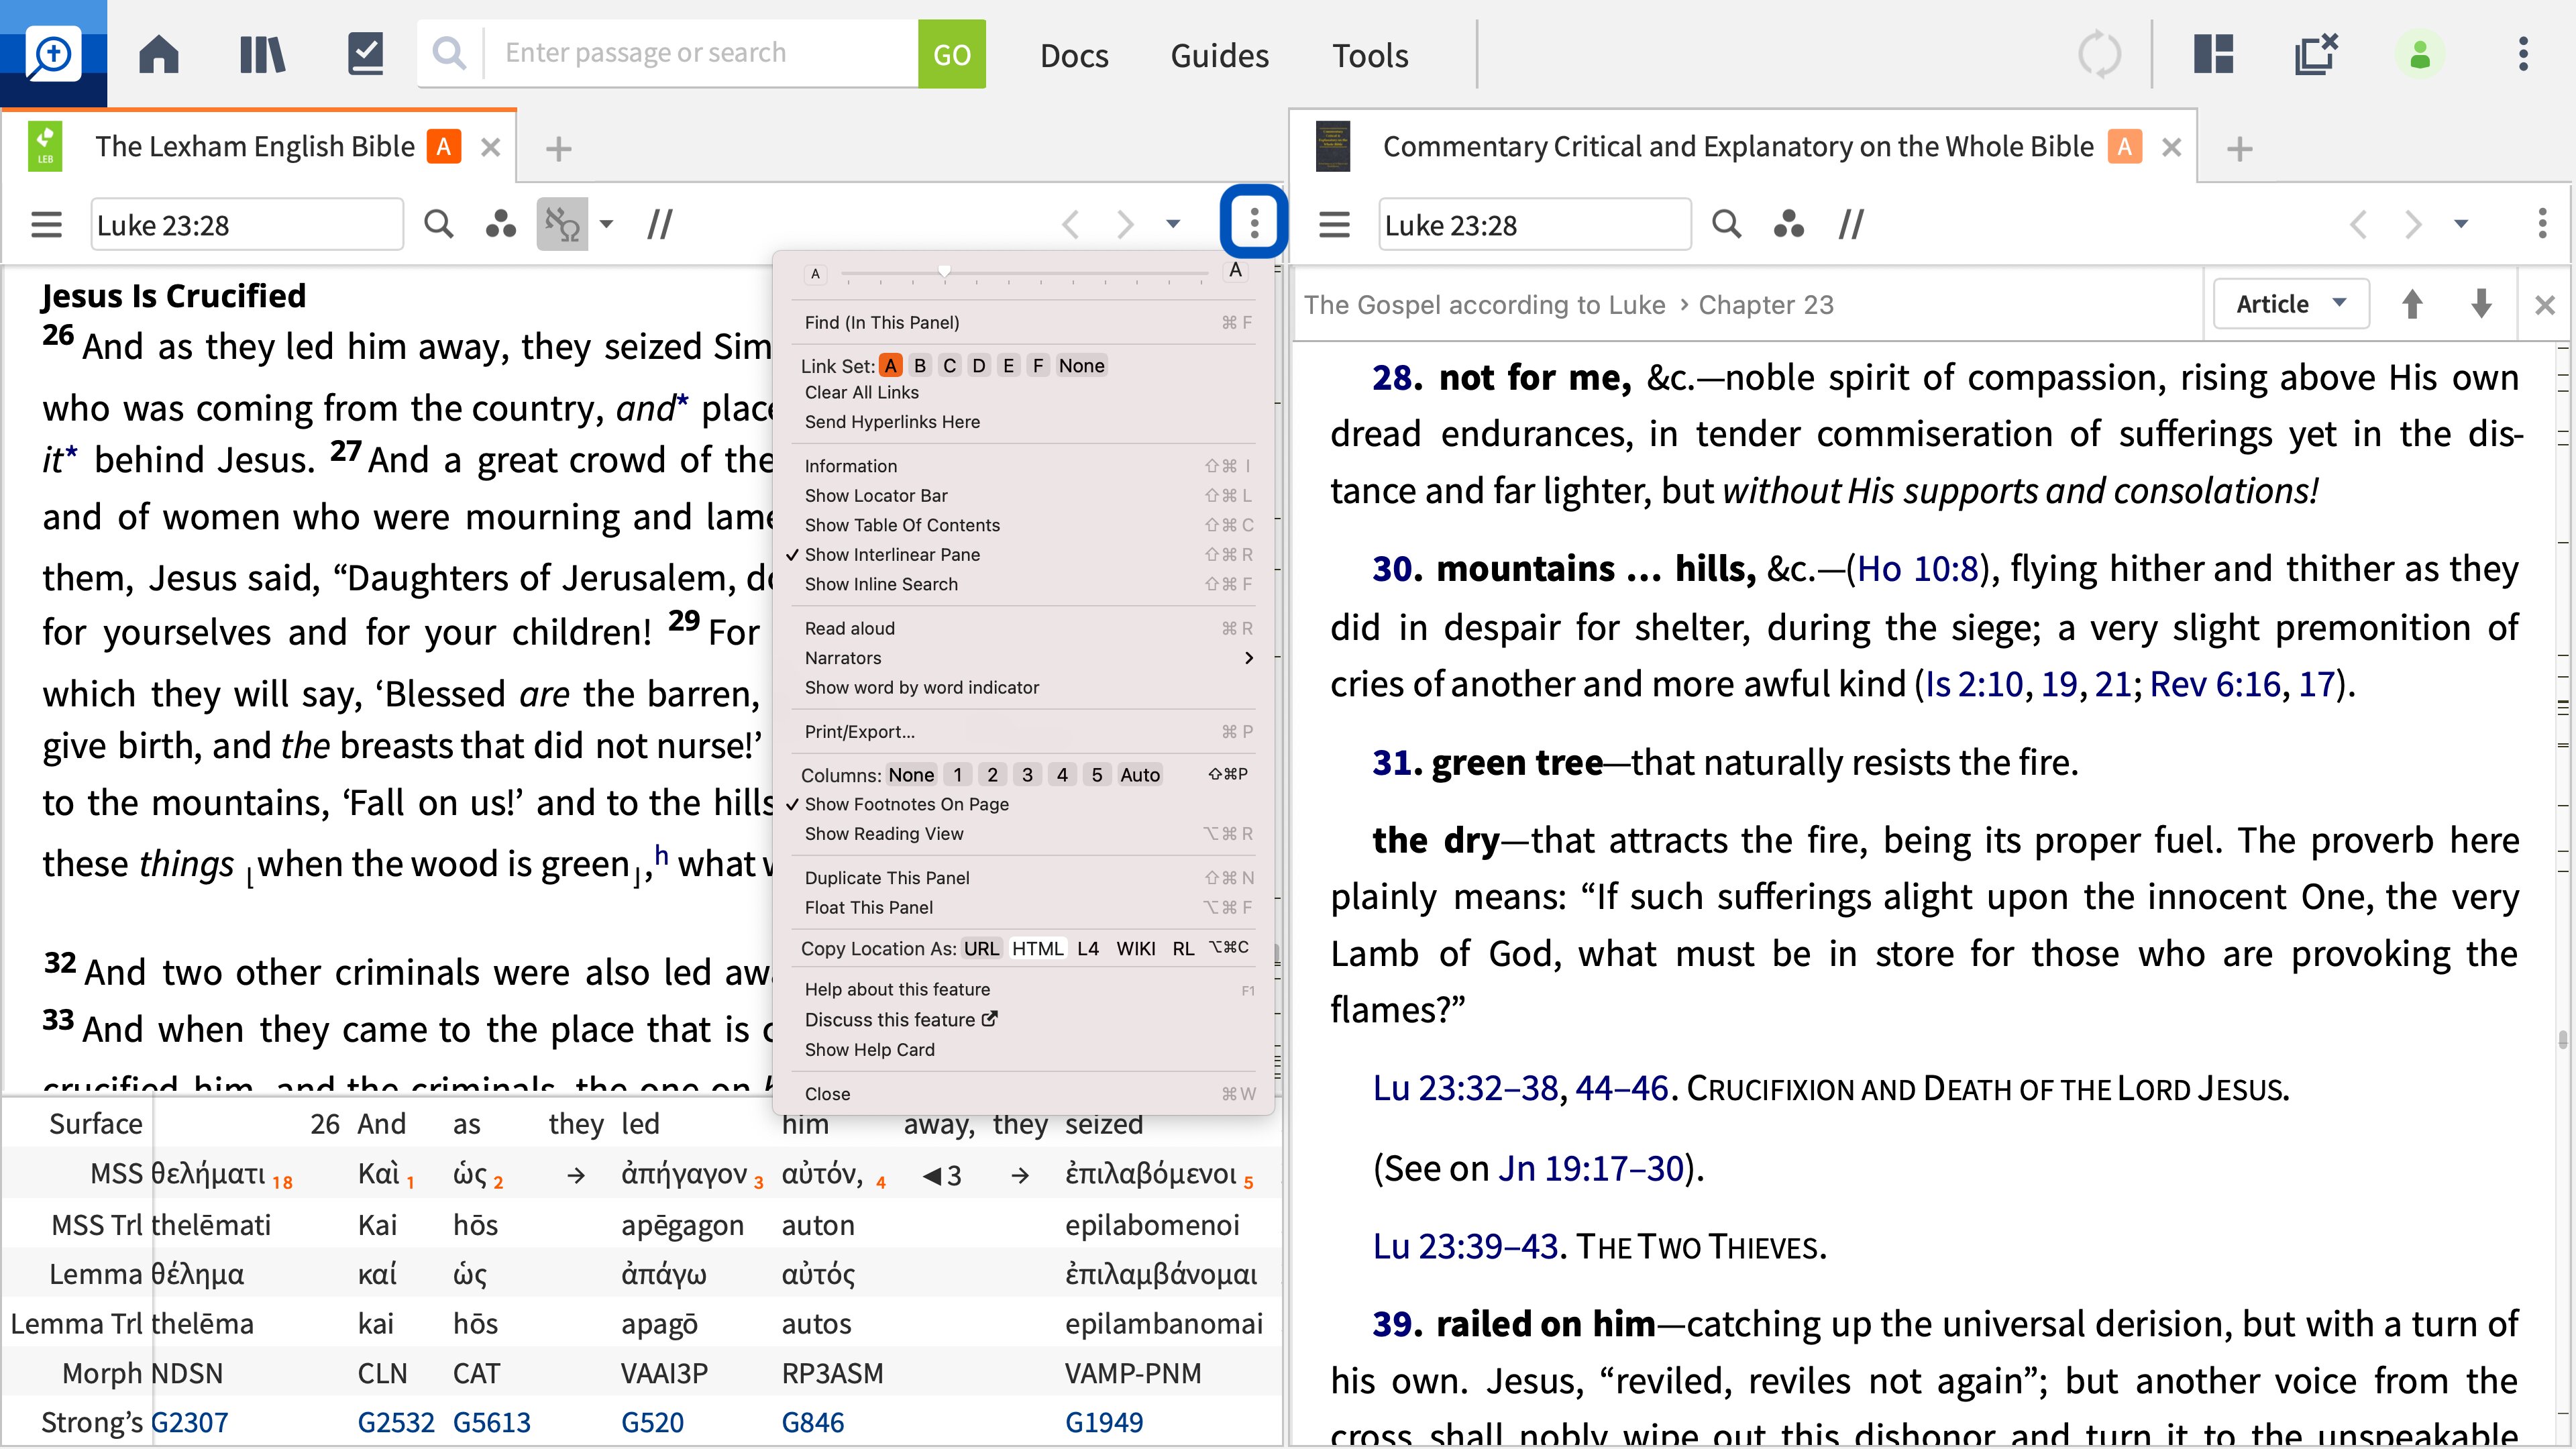Open the Home page icon
Viewport: 2576px width, 1449px height.
pos(159,54)
